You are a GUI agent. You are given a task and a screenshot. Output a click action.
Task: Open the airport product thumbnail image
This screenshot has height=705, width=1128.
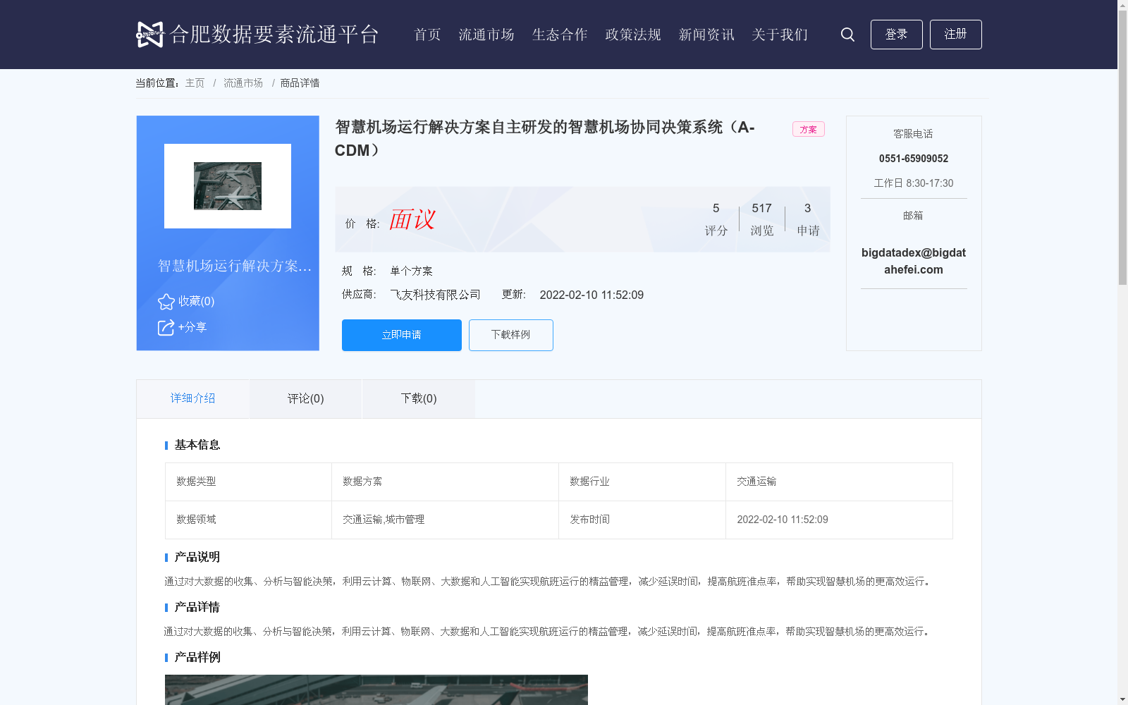227,185
